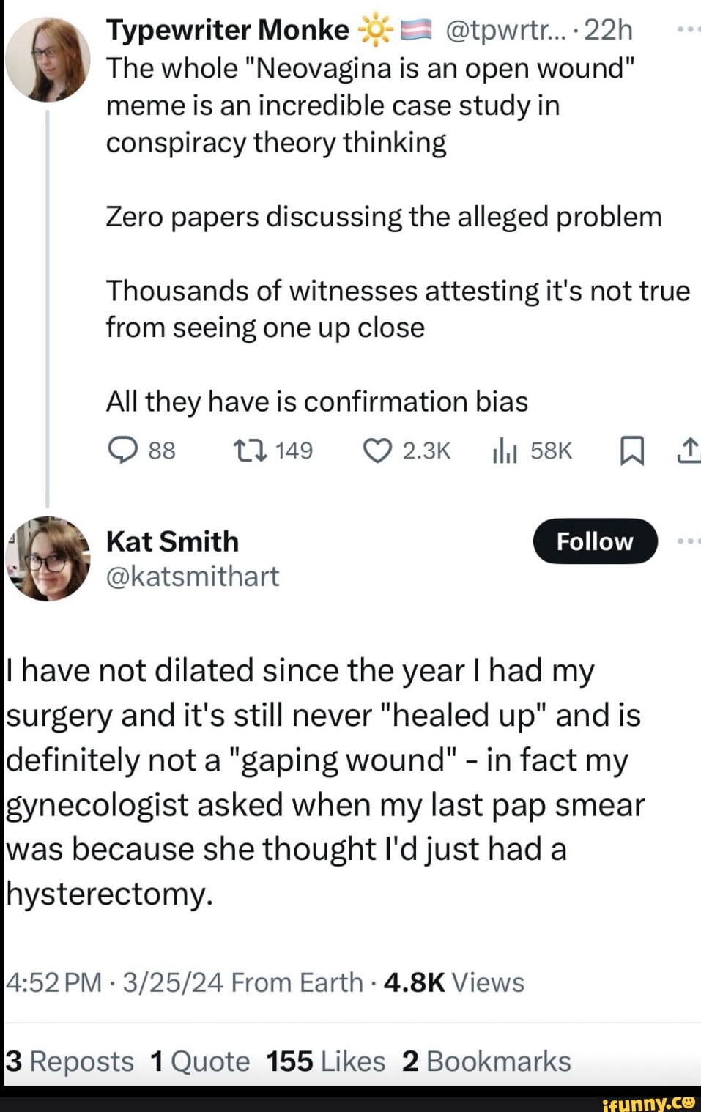Open more options next to Follow button

coord(688,541)
